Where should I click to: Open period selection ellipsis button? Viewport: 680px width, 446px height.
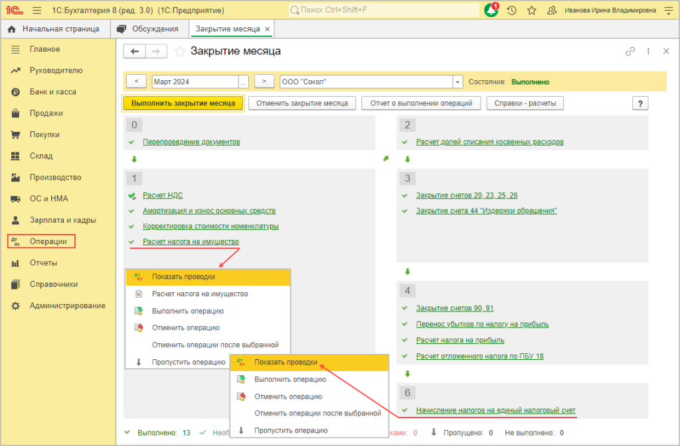(244, 82)
